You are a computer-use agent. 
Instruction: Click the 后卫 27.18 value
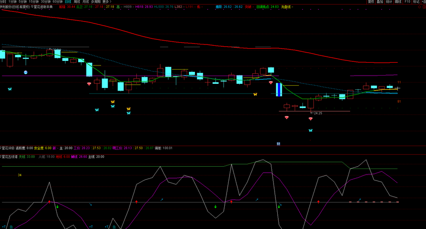84,7
